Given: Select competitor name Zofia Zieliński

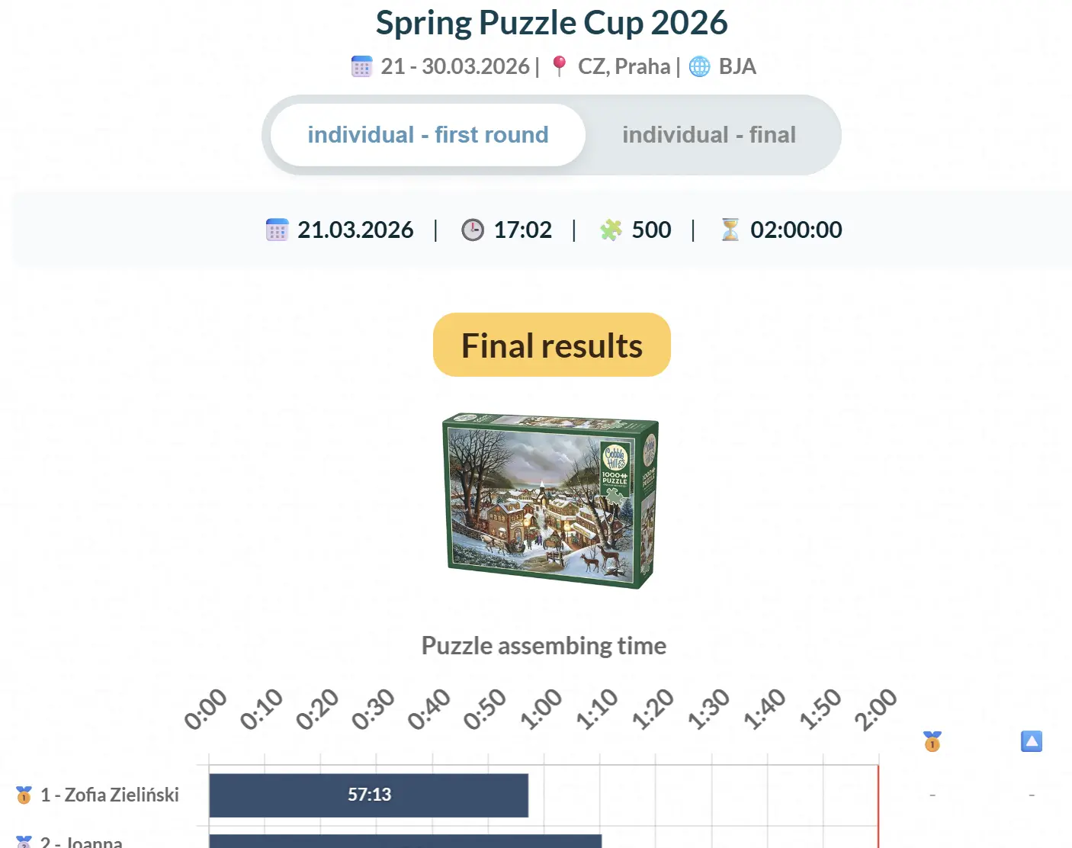Looking at the screenshot, I should [110, 795].
